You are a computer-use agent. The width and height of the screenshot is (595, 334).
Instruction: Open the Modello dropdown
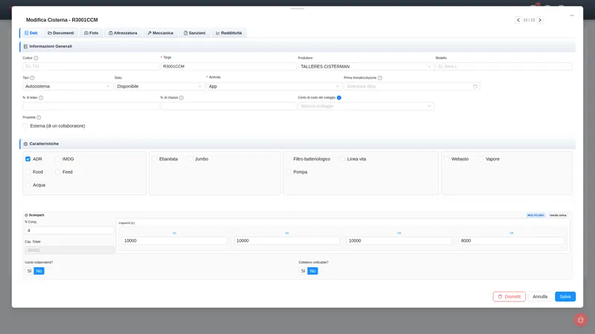click(x=504, y=66)
